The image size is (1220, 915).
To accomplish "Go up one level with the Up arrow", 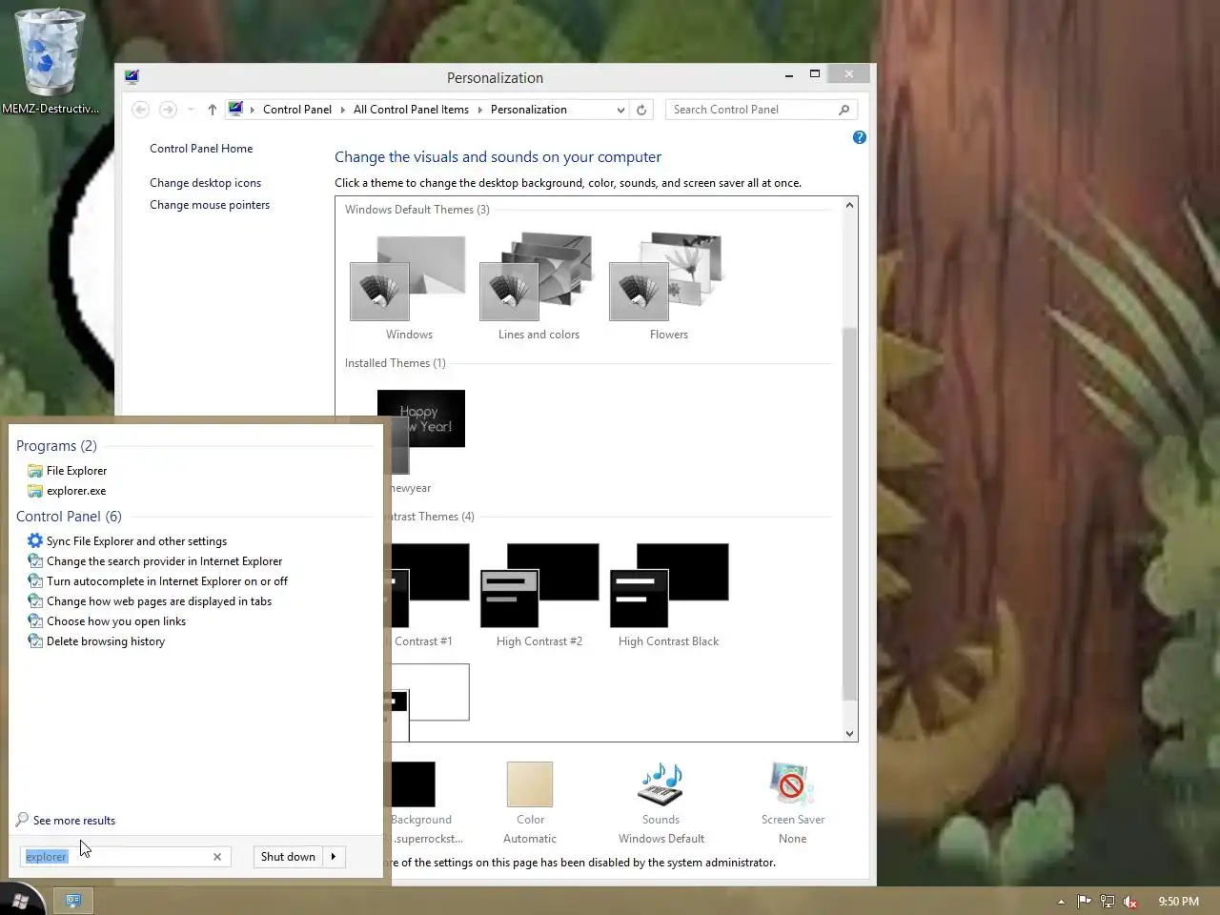I will click(x=212, y=110).
